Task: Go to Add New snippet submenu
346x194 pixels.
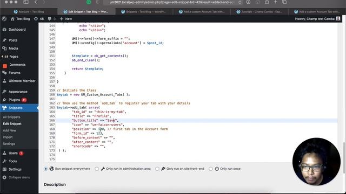Action: pos(10,130)
